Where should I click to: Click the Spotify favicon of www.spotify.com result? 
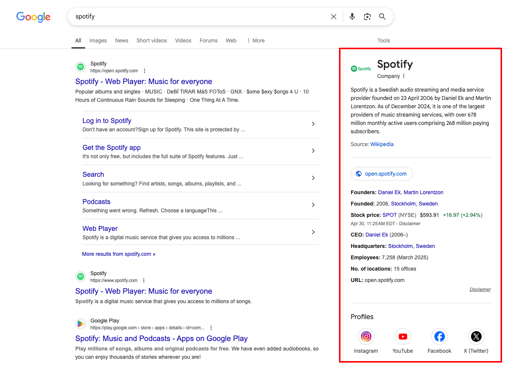[81, 277]
